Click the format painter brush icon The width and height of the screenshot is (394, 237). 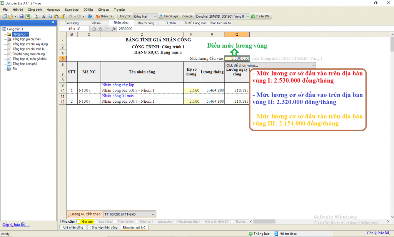62,16
